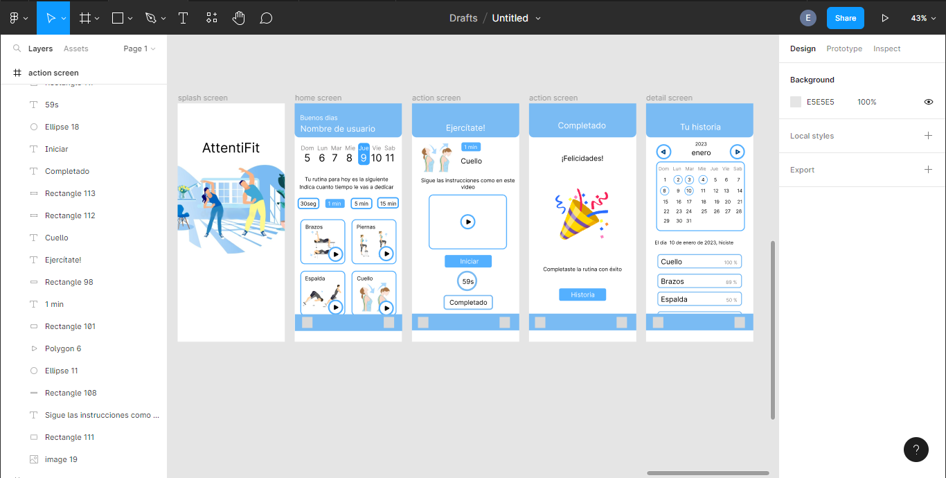946x478 pixels.
Task: Start presentation mode with the play icon
Action: point(885,17)
